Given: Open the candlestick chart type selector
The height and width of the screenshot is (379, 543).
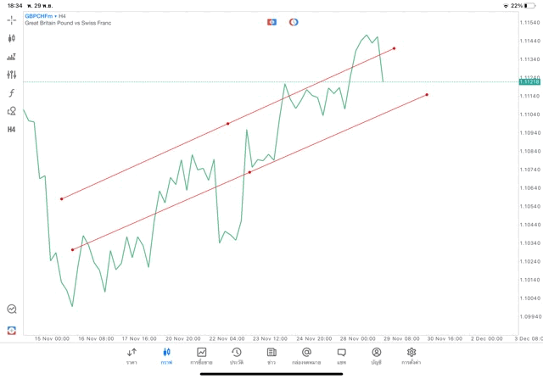Looking at the screenshot, I should point(12,38).
